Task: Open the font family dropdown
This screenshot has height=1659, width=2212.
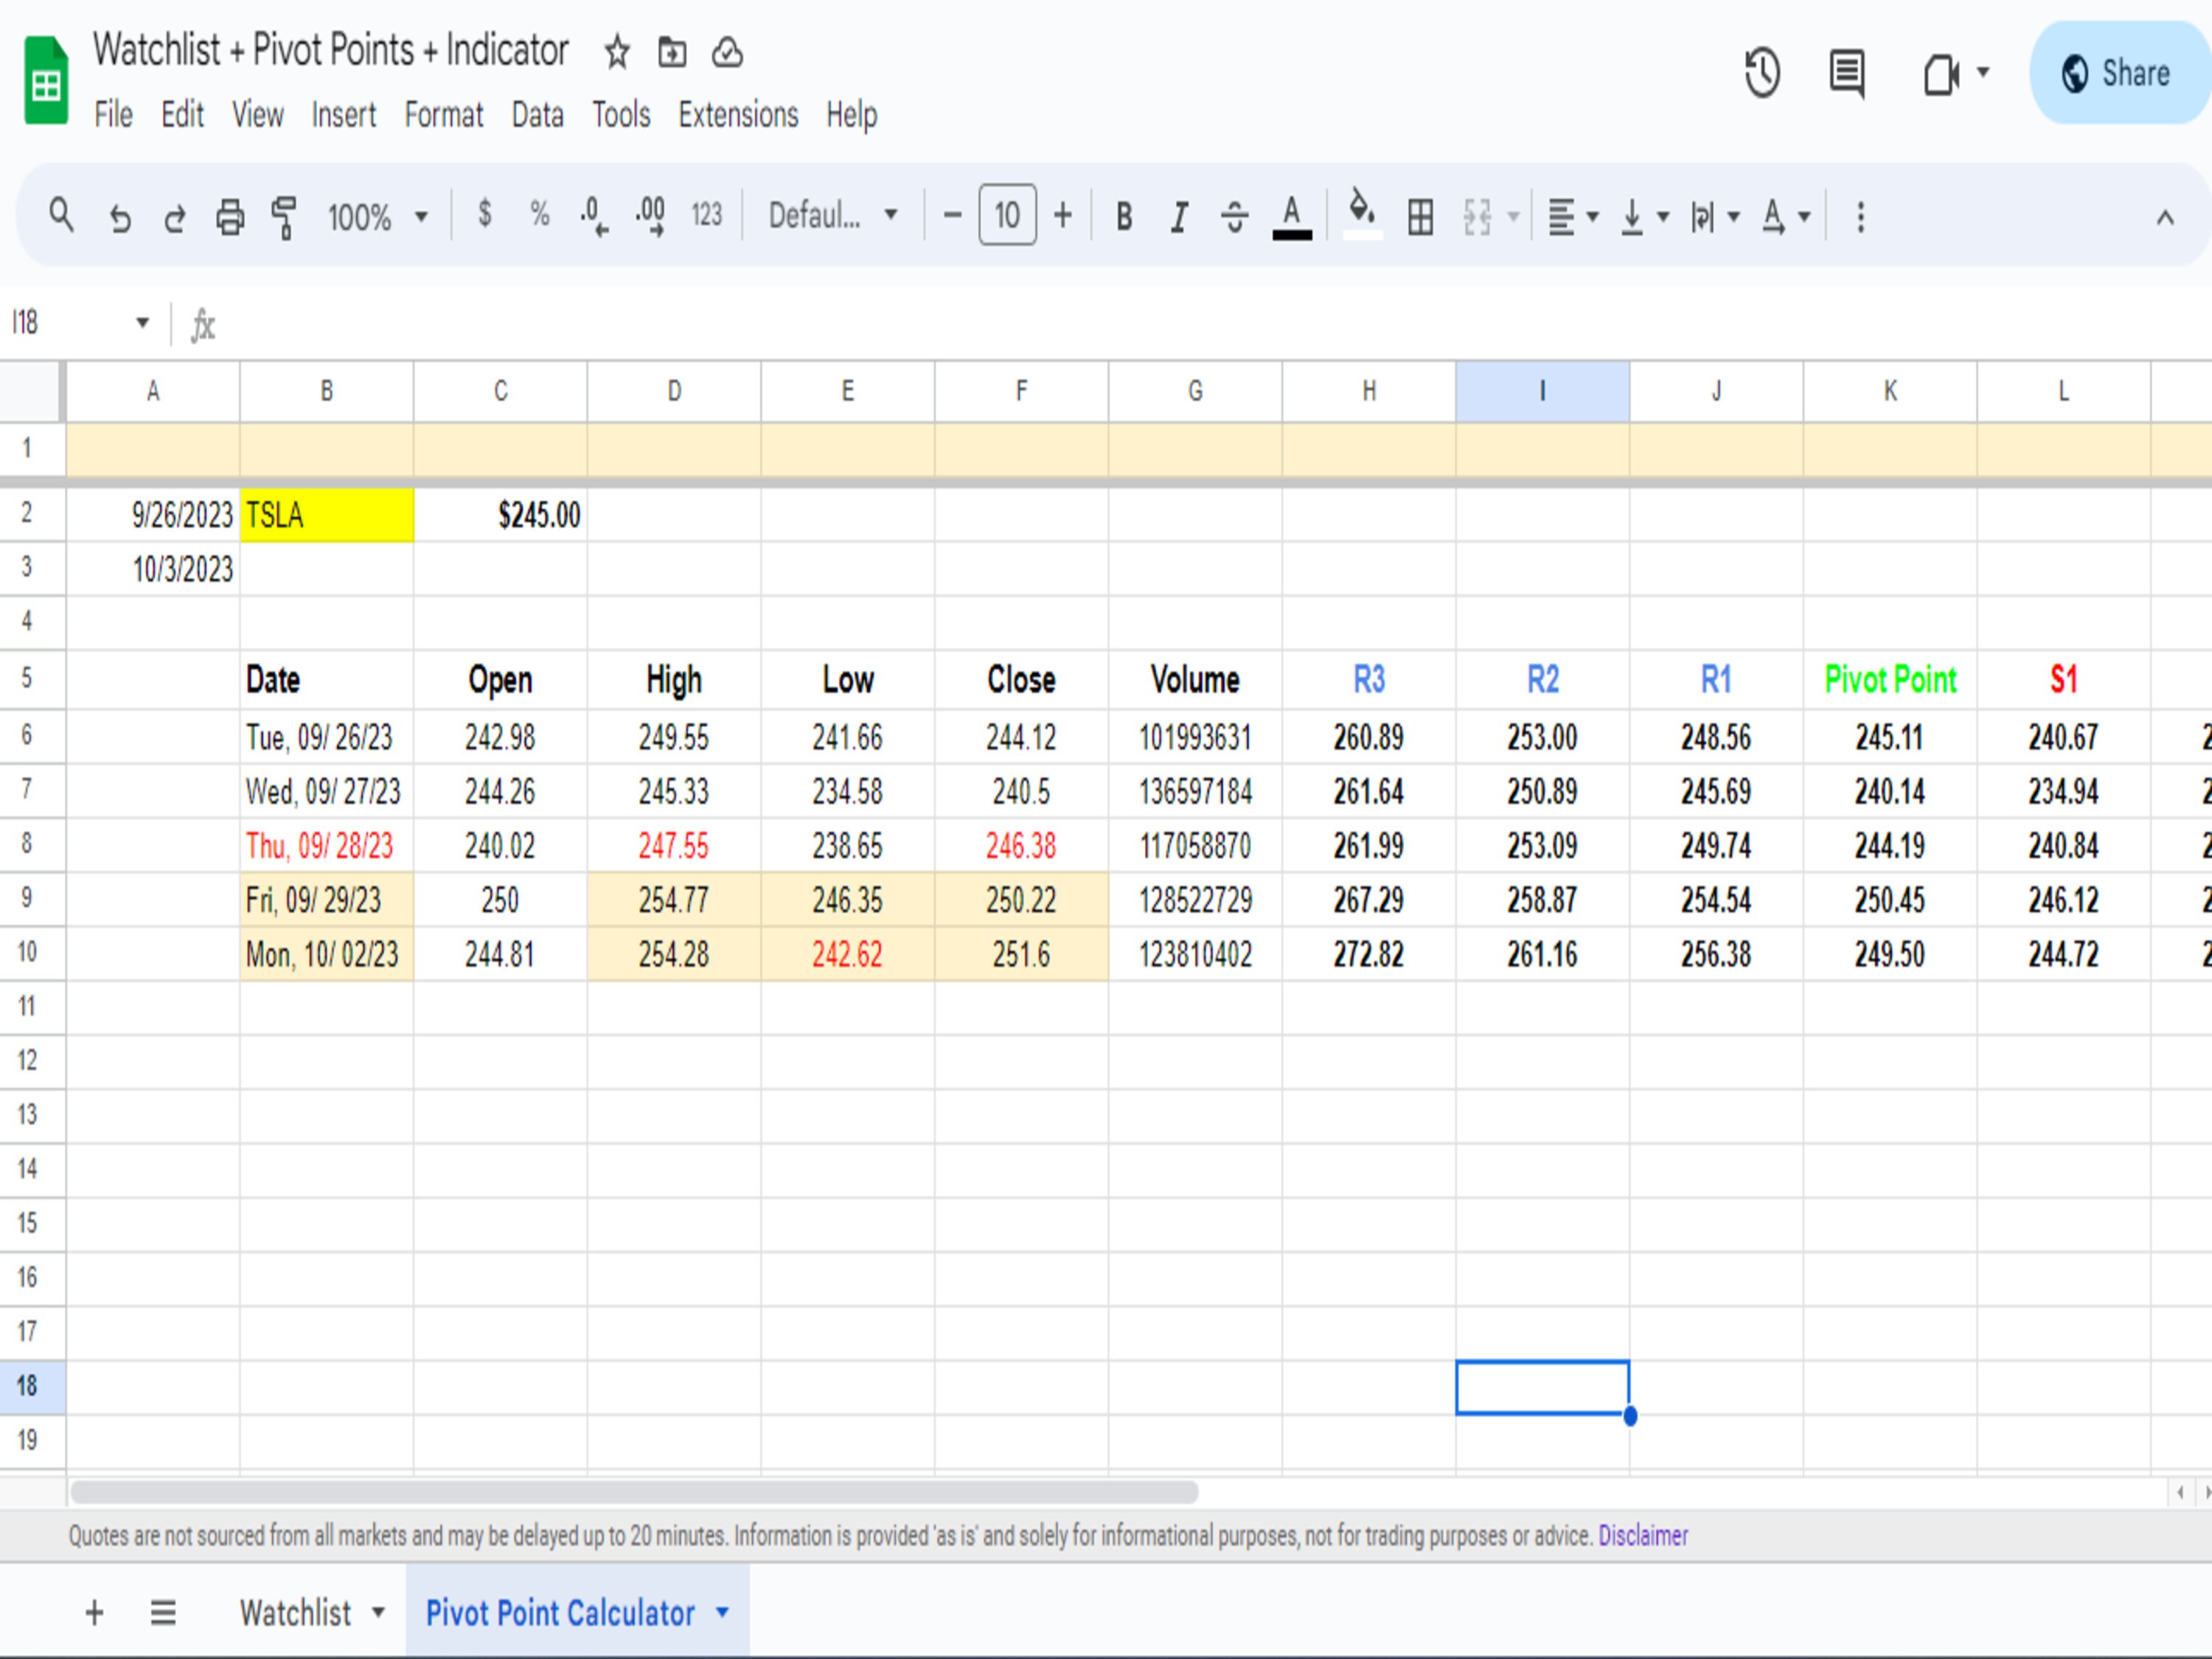Action: (830, 215)
